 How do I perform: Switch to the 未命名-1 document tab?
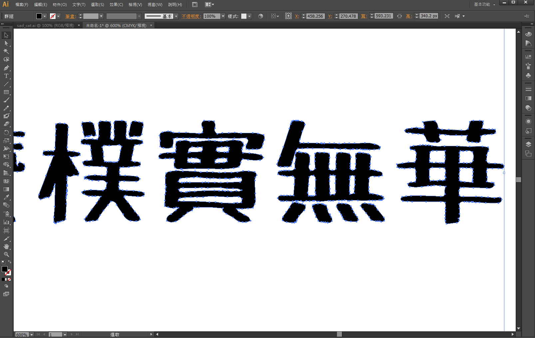pos(116,25)
